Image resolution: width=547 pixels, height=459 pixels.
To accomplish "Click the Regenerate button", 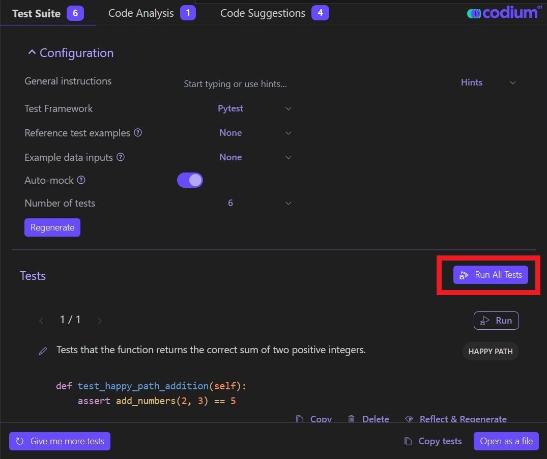I will coord(52,227).
